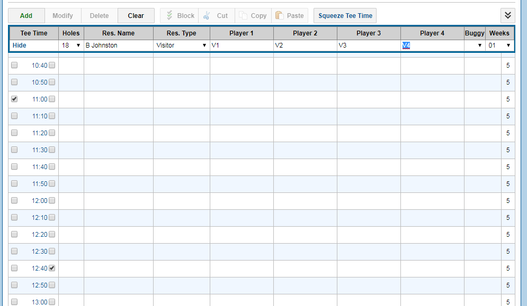
Task: Open the Holes dropdown showing 18
Action: 72,45
